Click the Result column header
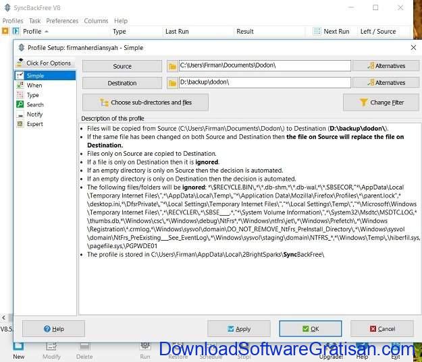Image resolution: width=422 pixels, height=362 pixels. coord(245,32)
